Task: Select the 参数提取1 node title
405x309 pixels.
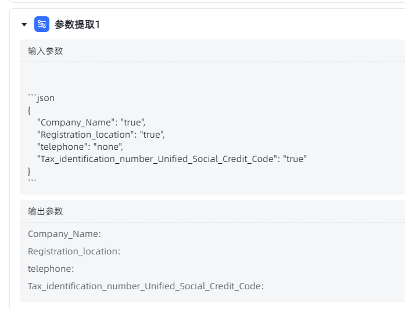Action: (77, 24)
